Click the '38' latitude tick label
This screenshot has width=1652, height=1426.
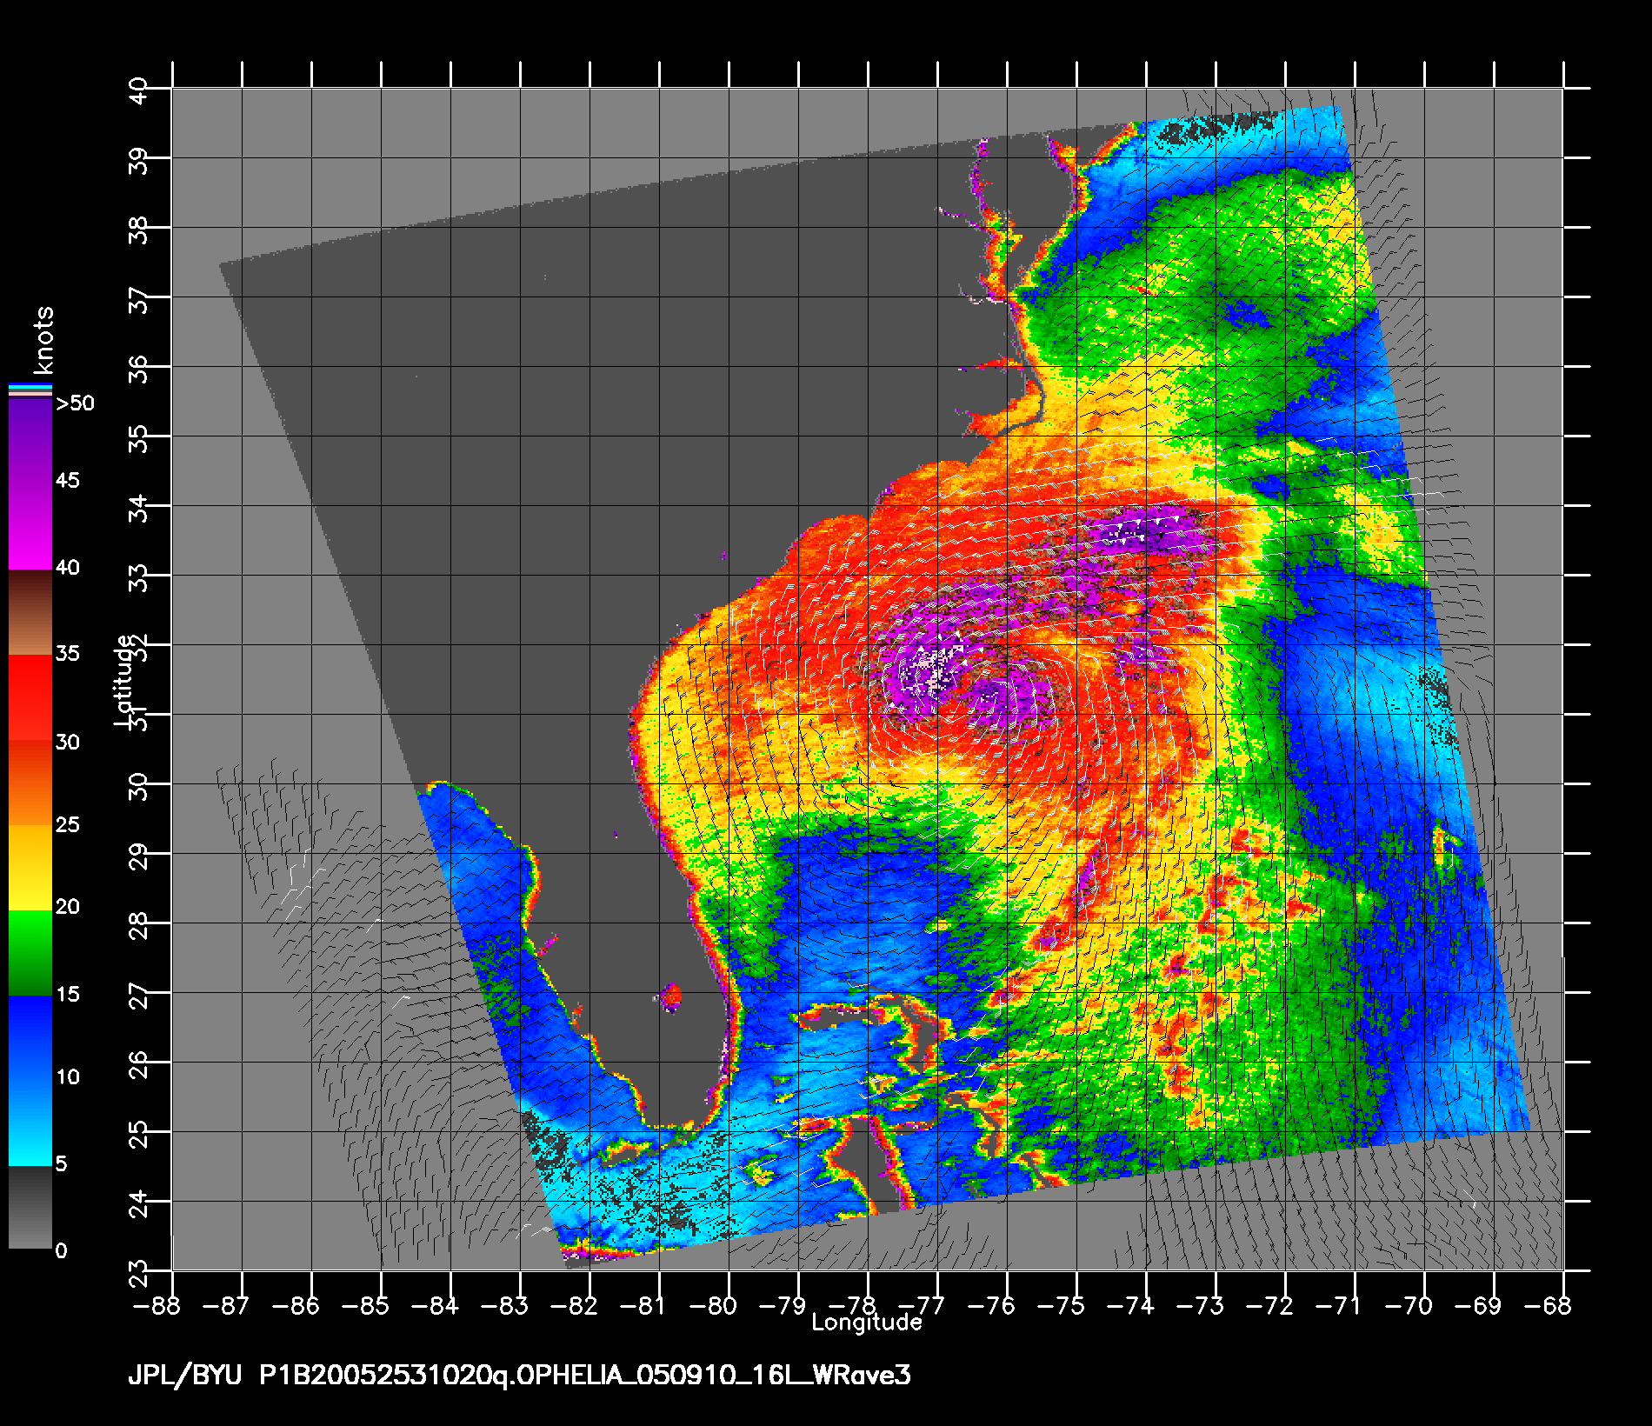[139, 230]
